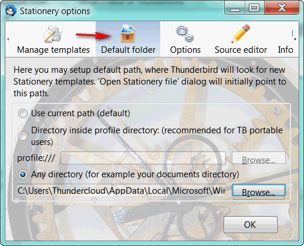Click the partially visible Info icon

(292, 33)
